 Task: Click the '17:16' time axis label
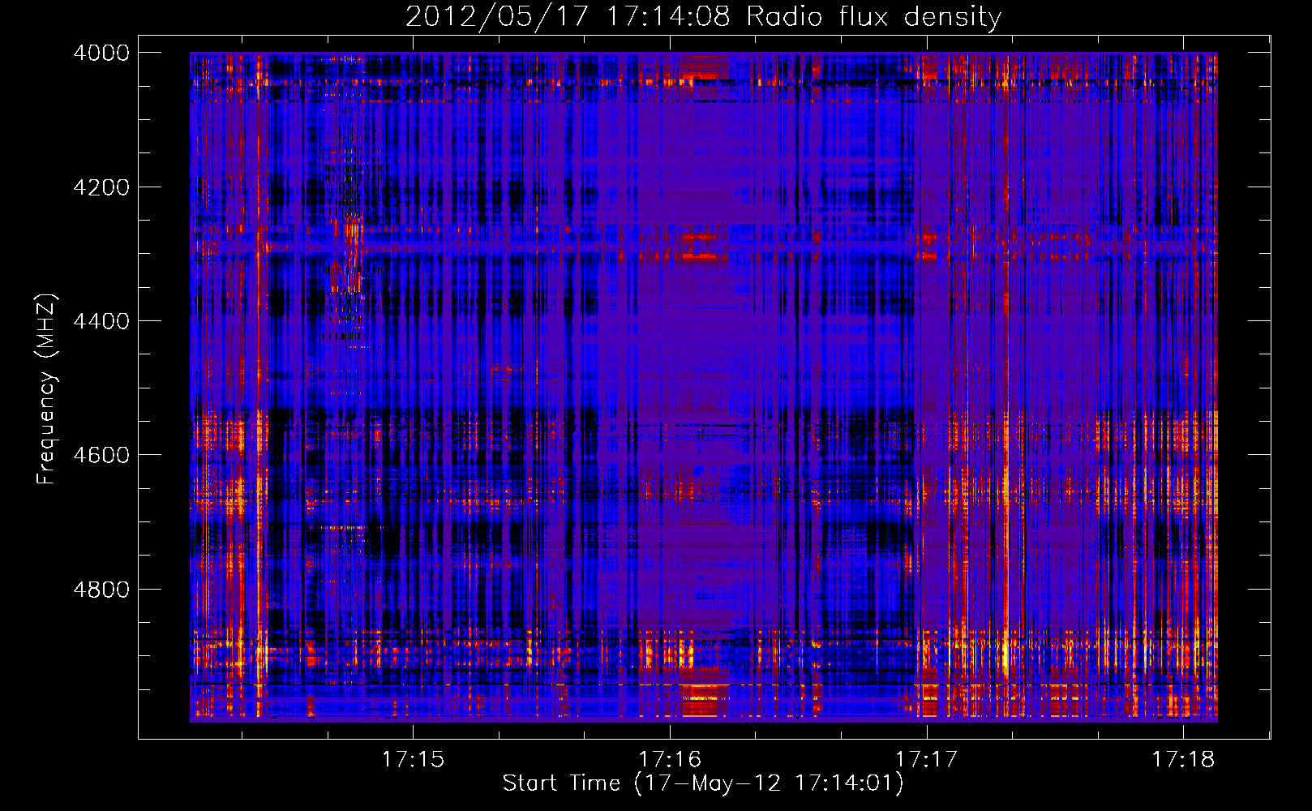pyautogui.click(x=670, y=759)
